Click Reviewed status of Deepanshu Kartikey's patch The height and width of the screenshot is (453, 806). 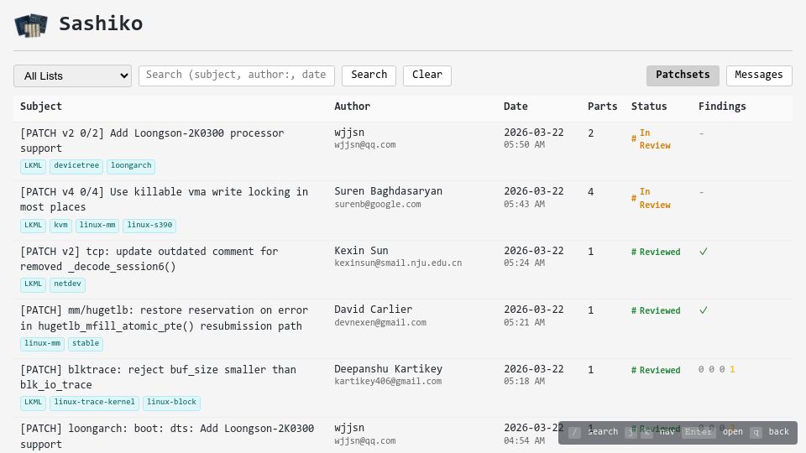(x=656, y=370)
